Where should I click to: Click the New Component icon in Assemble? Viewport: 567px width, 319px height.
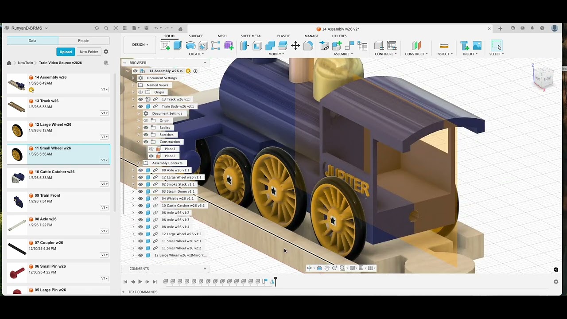[x=337, y=46]
